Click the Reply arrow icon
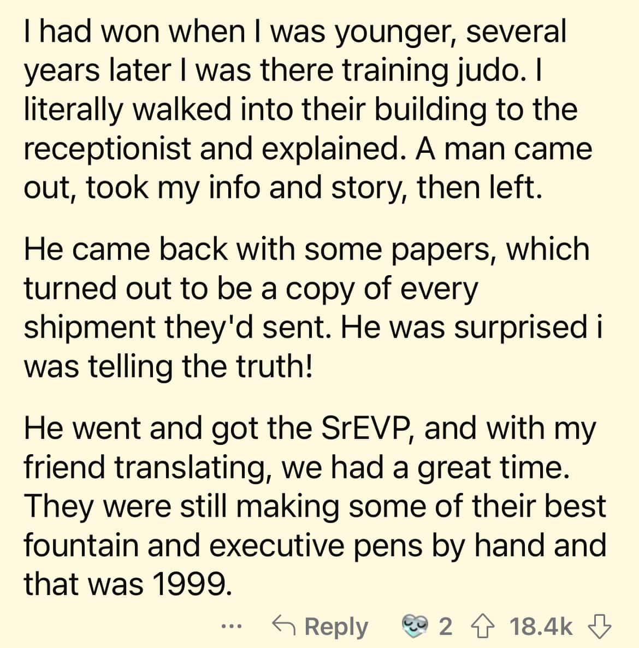Viewport: 639px width, 648px height. tap(284, 626)
